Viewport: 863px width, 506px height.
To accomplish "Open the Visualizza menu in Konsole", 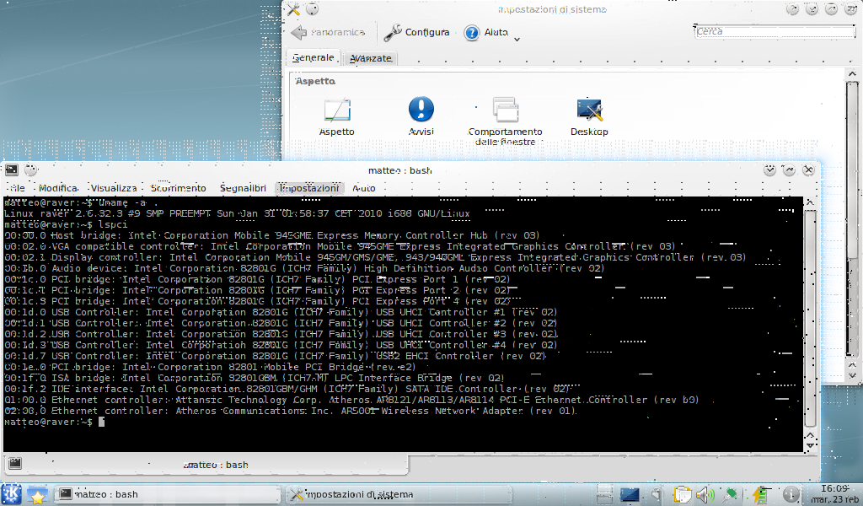I will 114,188.
